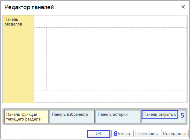
Task: Confirm changes with the OK button
Action: [x=98, y=133]
